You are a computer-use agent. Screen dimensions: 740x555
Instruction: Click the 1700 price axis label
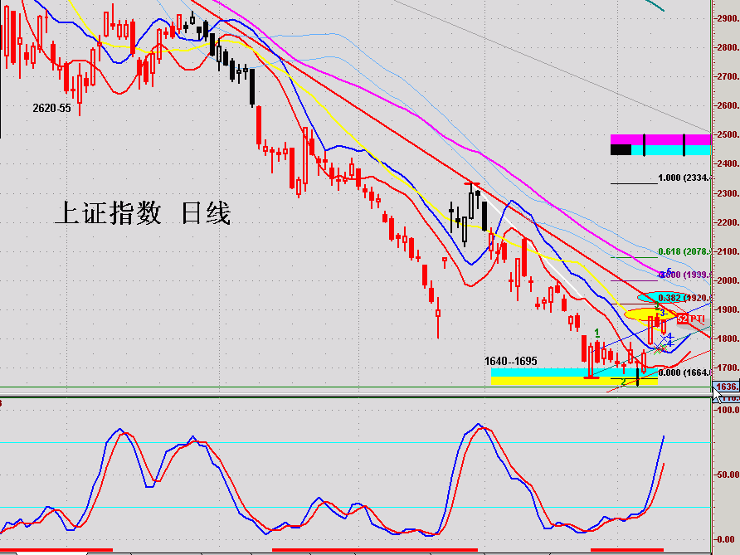[728, 368]
